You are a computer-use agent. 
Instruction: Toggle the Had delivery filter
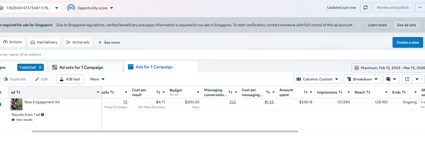tap(44, 42)
